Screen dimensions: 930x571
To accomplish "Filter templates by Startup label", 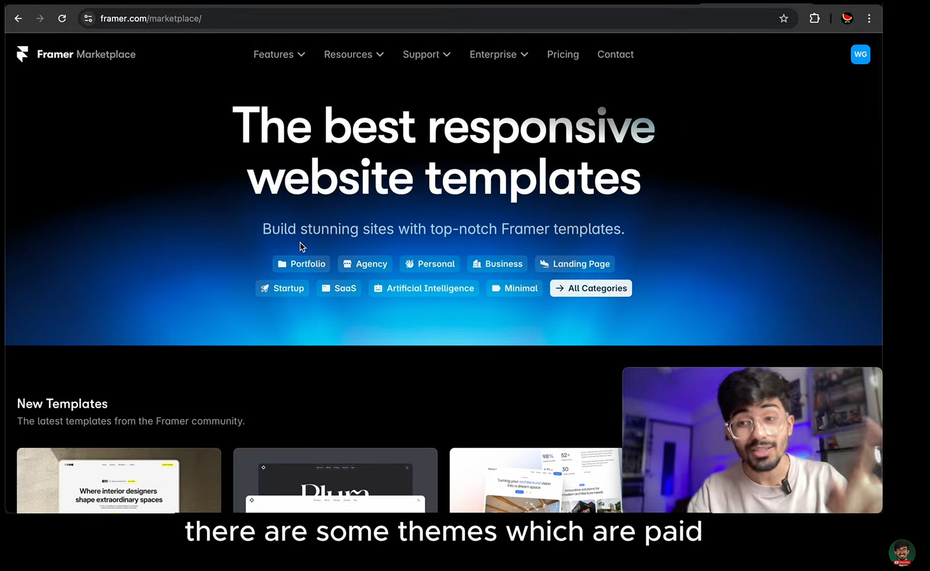I will pyautogui.click(x=289, y=289).
